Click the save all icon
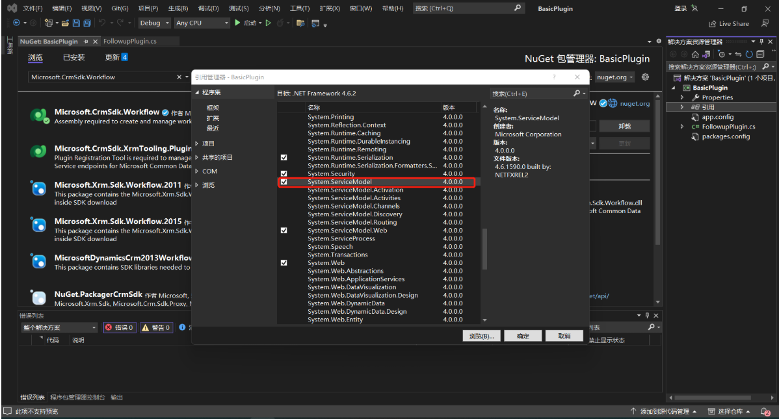 tap(87, 23)
